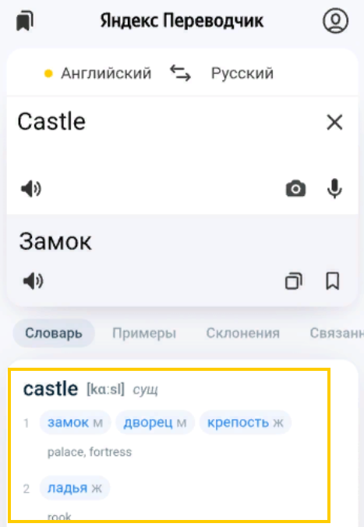Bookmark the translation Замок
The image size is (364, 527).
(333, 281)
